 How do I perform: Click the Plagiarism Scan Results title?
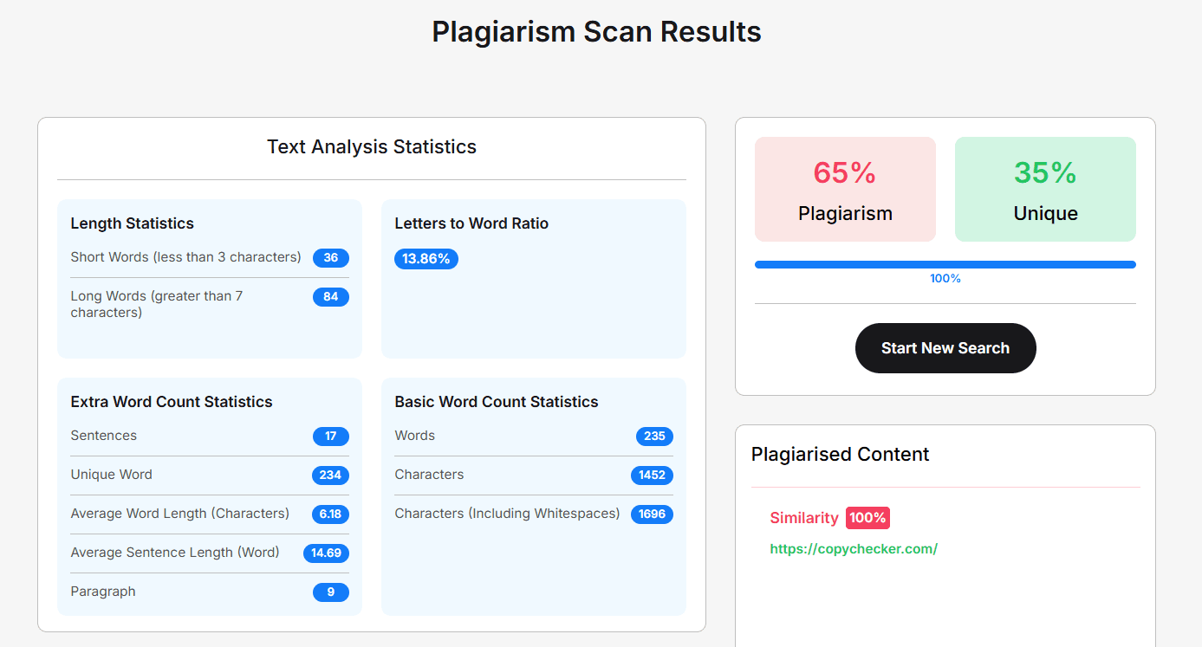(596, 31)
